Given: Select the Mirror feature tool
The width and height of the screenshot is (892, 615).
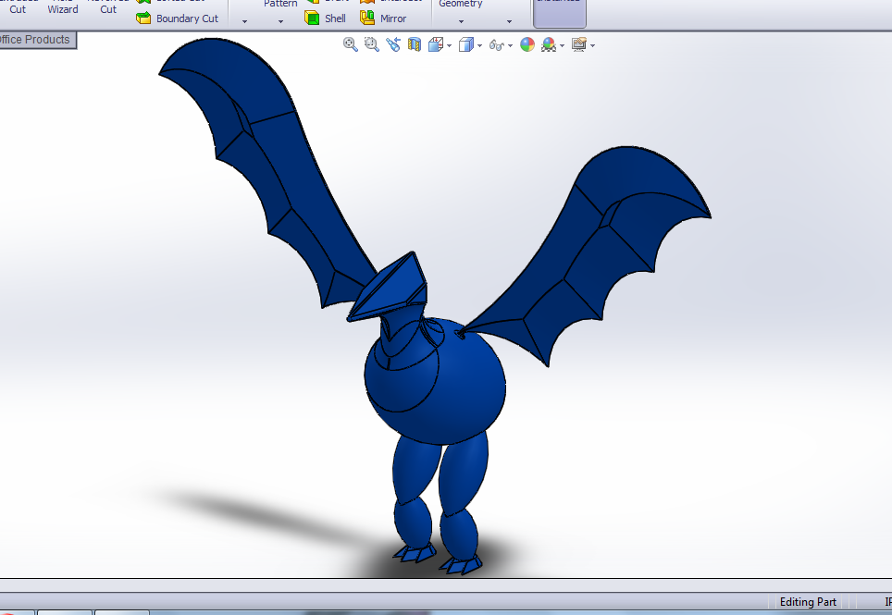Looking at the screenshot, I should (x=383, y=18).
